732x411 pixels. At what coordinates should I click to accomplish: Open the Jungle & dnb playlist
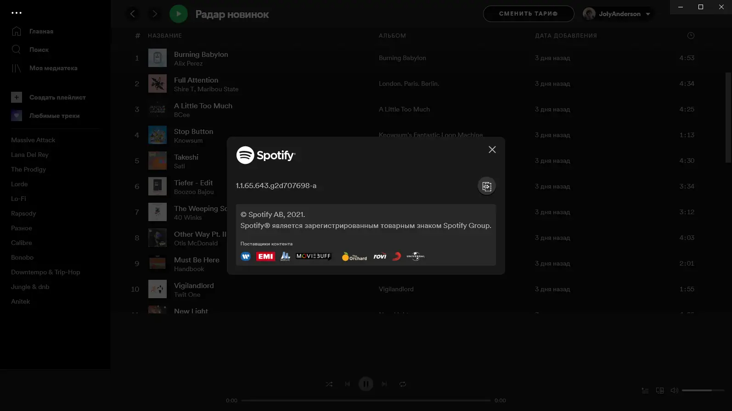tap(30, 287)
